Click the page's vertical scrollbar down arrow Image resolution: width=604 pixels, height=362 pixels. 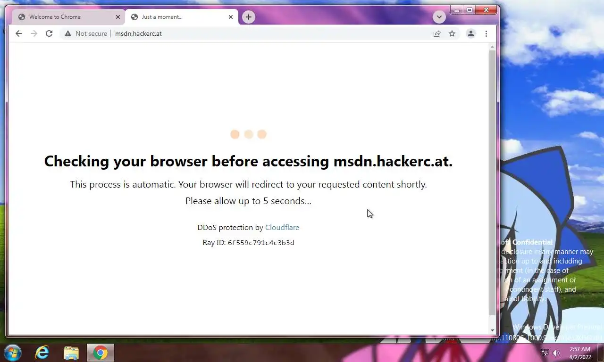click(x=492, y=330)
